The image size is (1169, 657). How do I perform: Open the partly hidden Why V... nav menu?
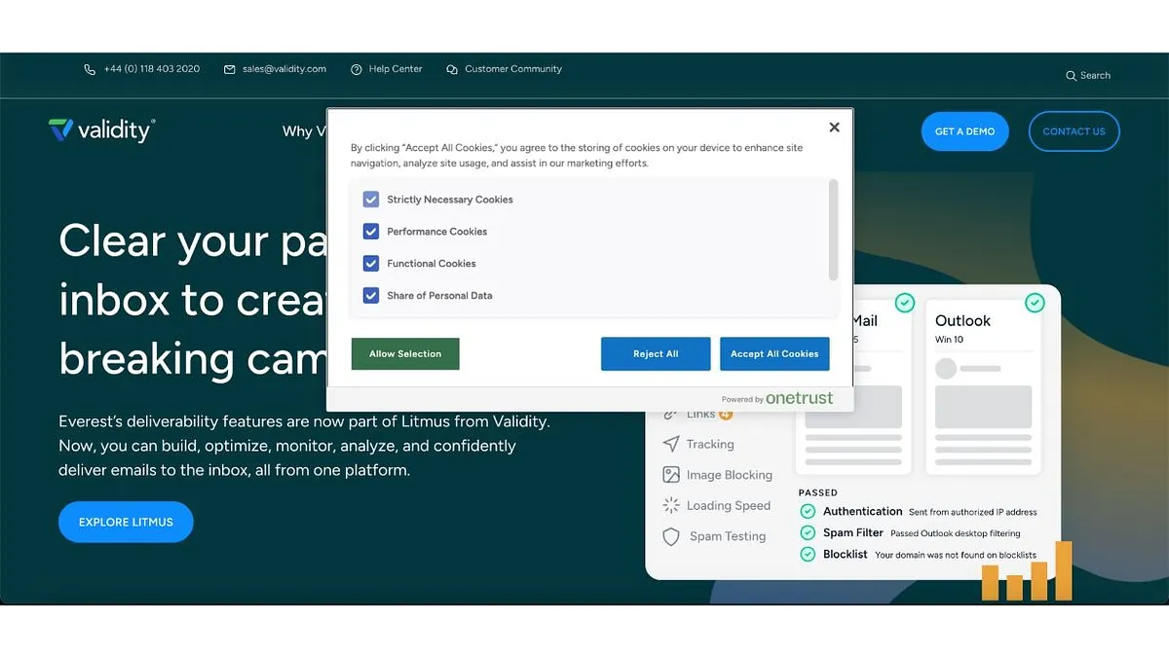[x=304, y=131]
